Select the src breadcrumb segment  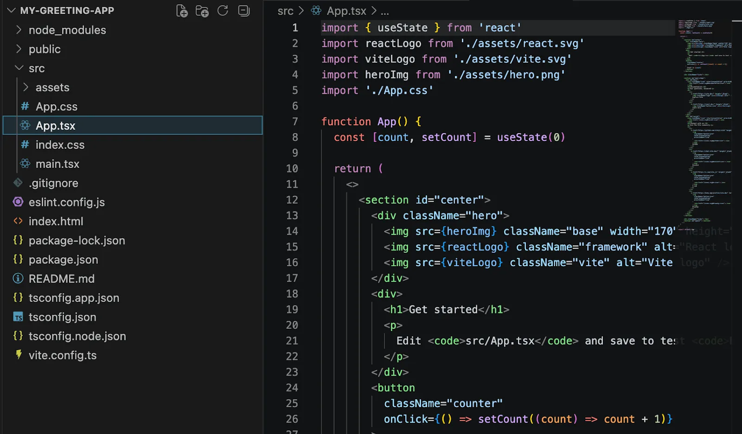point(286,11)
